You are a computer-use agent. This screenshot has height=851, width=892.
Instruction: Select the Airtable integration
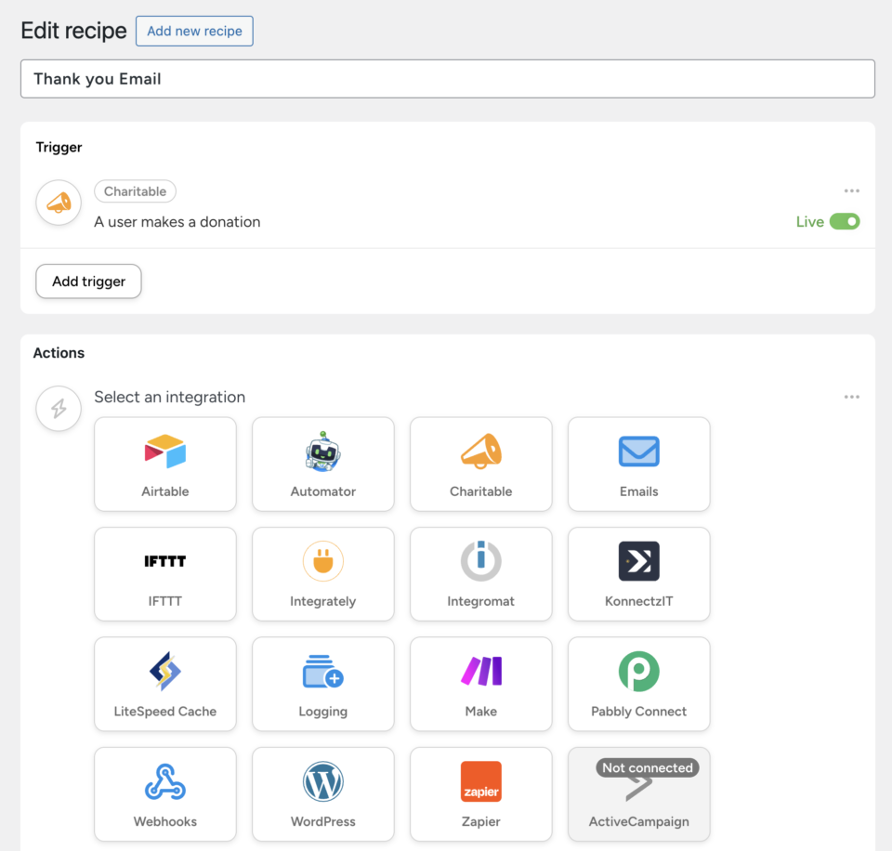point(165,465)
